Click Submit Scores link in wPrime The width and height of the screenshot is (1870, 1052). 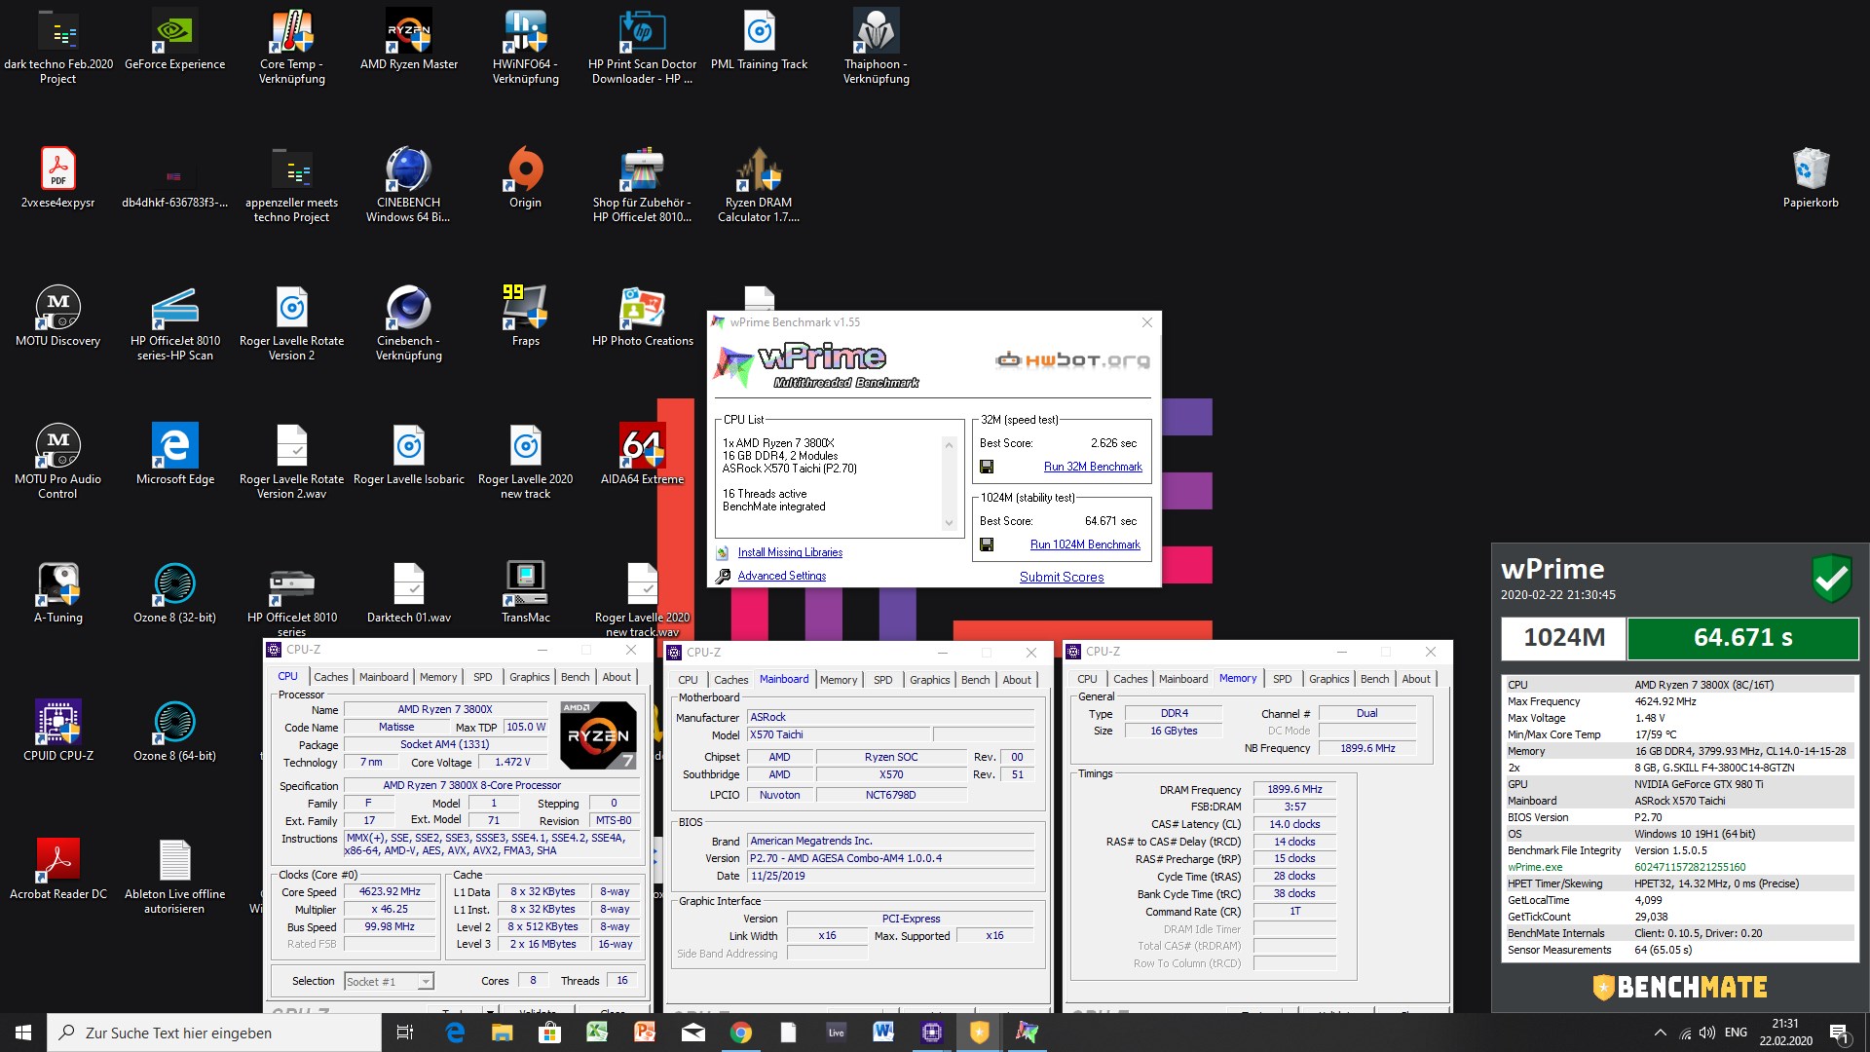click(1062, 577)
